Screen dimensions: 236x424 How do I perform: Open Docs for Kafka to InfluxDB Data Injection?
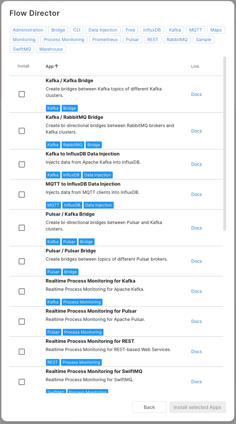click(196, 164)
